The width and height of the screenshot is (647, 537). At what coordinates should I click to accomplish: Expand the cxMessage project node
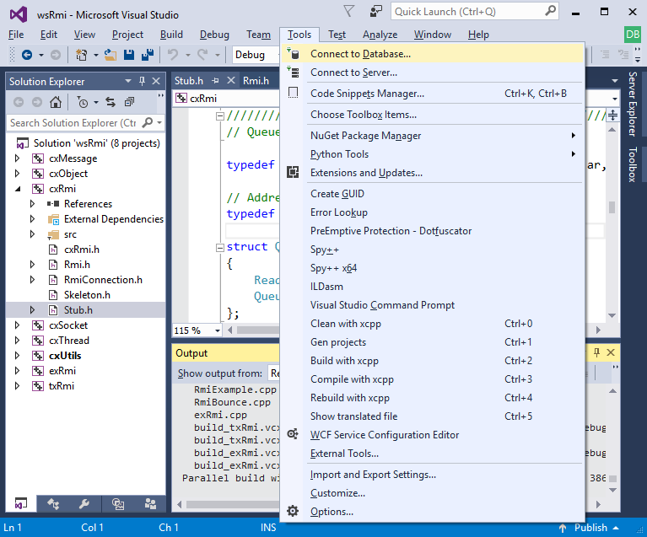point(17,158)
